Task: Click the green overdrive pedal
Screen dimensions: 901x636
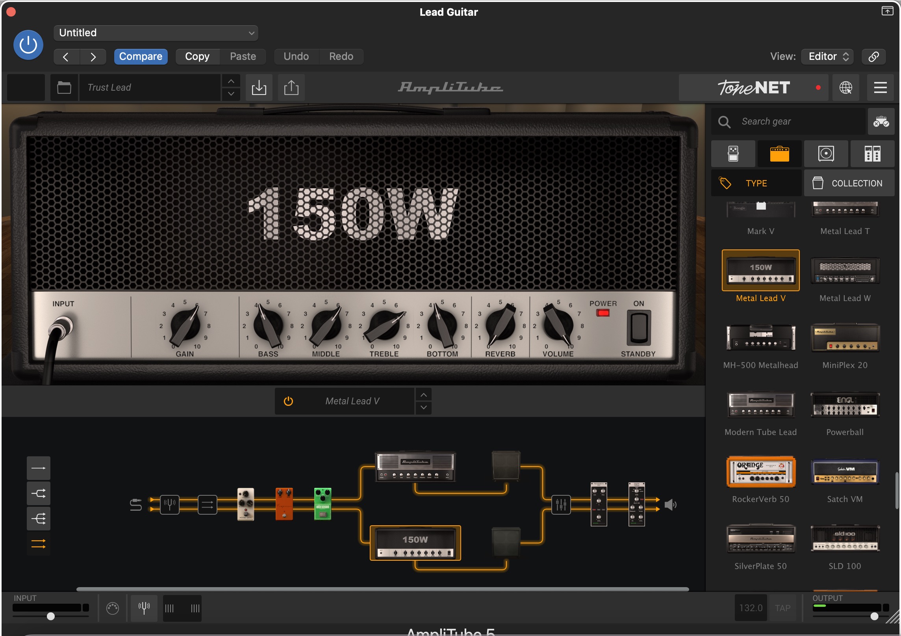Action: click(323, 504)
